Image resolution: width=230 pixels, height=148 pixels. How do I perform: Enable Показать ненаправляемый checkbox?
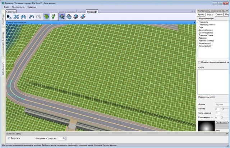point(199,62)
